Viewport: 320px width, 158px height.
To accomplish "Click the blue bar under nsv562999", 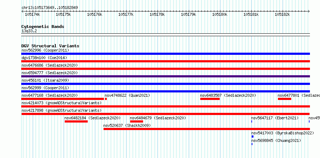I will [x=165, y=91].
